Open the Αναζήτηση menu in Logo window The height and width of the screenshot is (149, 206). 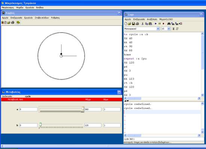[152, 19]
